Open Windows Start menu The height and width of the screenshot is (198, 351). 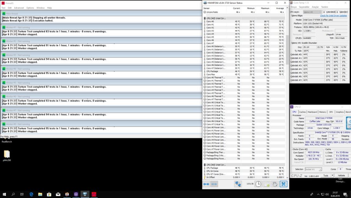point(4,194)
